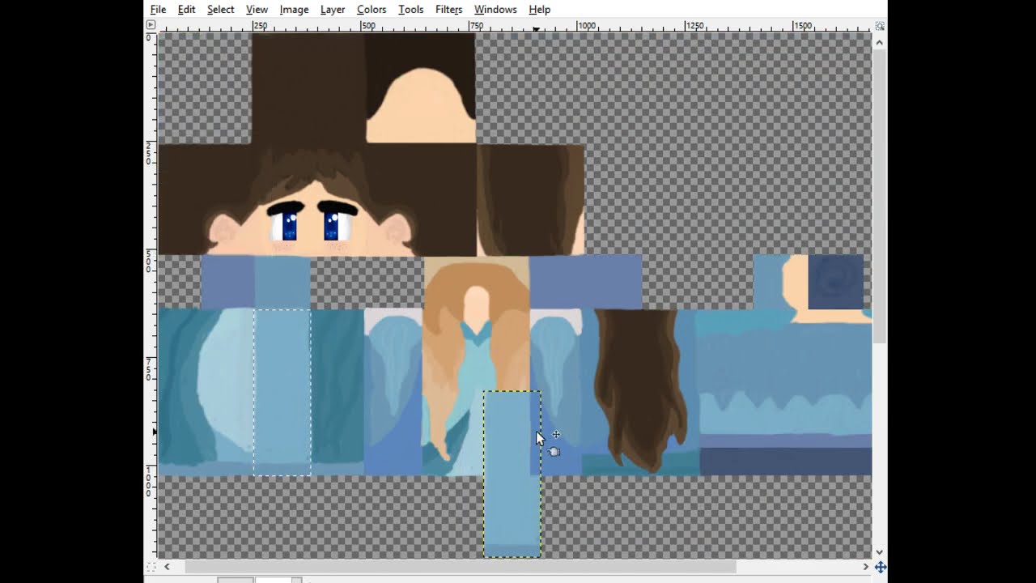Screen dimensions: 1036x583
Task: Open the Image menu
Action: click(x=294, y=10)
